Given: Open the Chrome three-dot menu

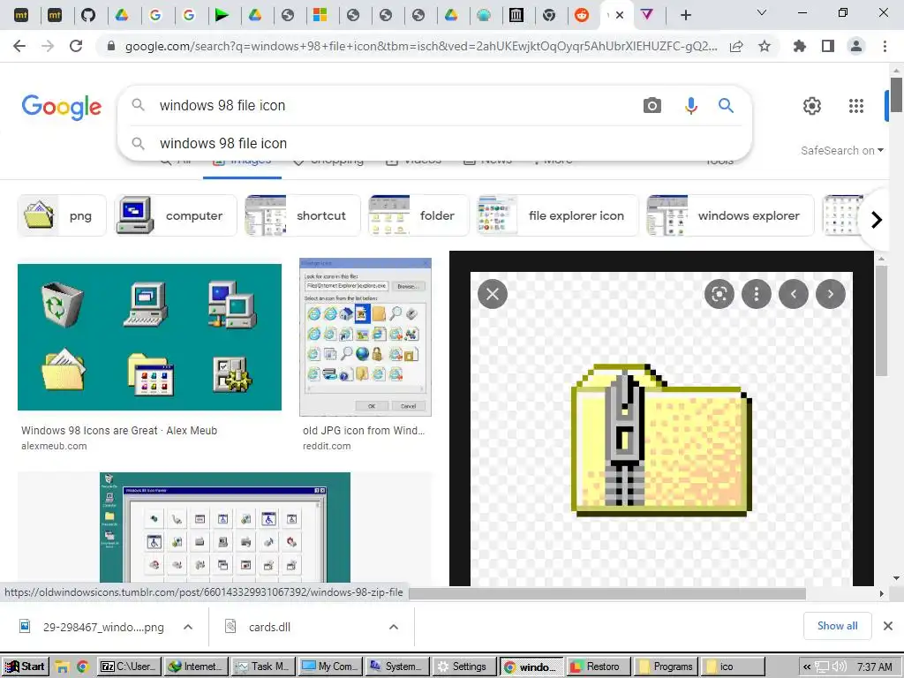Looking at the screenshot, I should [885, 46].
